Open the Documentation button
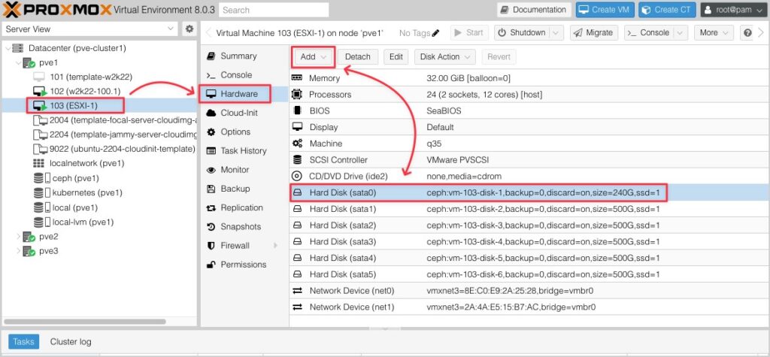The width and height of the screenshot is (770, 357). (x=535, y=10)
